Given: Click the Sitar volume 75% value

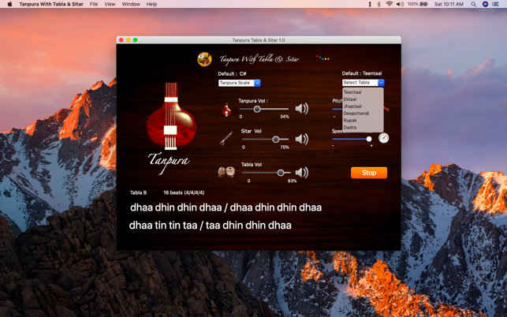Looking at the screenshot, I should point(285,147).
